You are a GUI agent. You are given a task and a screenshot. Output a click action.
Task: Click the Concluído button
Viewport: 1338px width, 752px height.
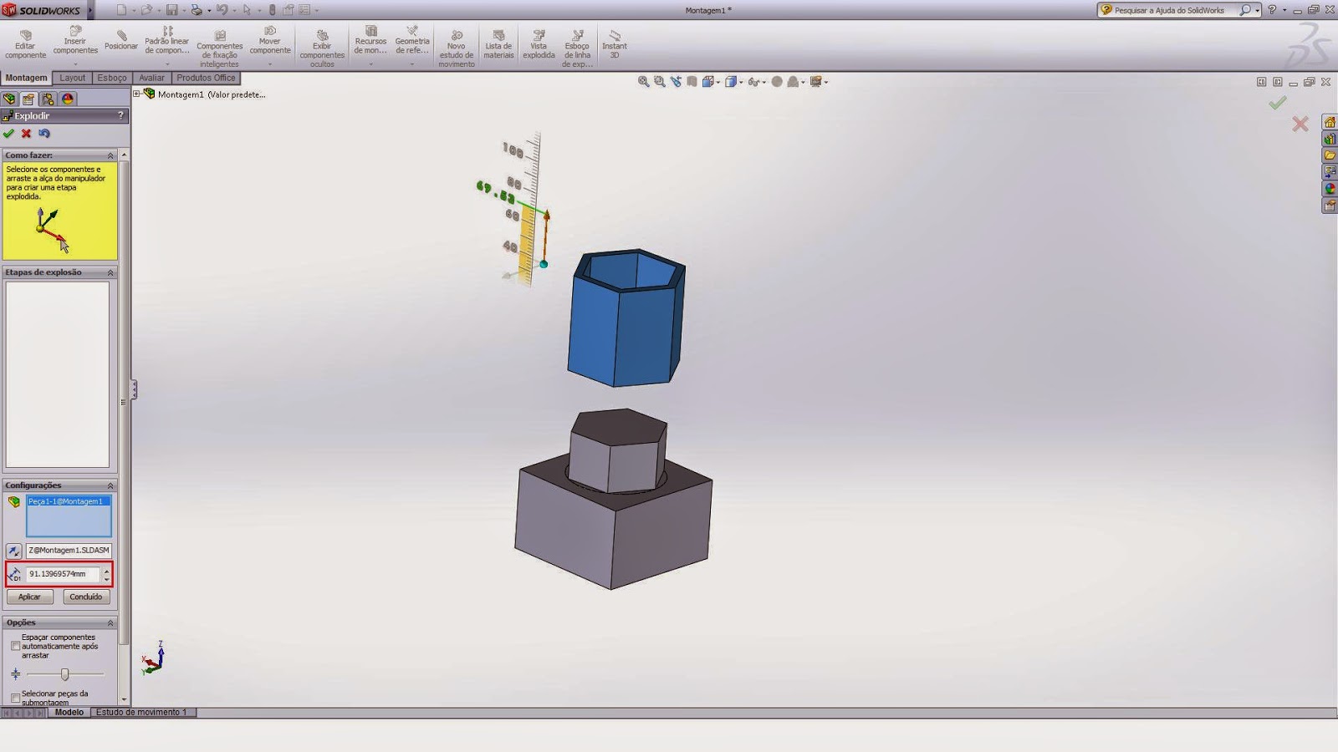point(86,597)
